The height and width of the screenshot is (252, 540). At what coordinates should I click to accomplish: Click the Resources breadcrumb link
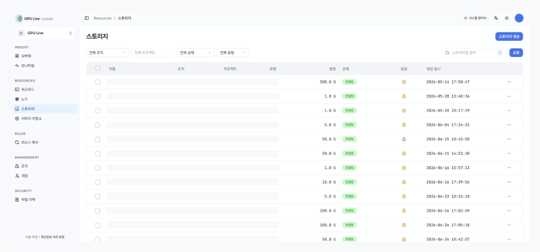tap(103, 18)
